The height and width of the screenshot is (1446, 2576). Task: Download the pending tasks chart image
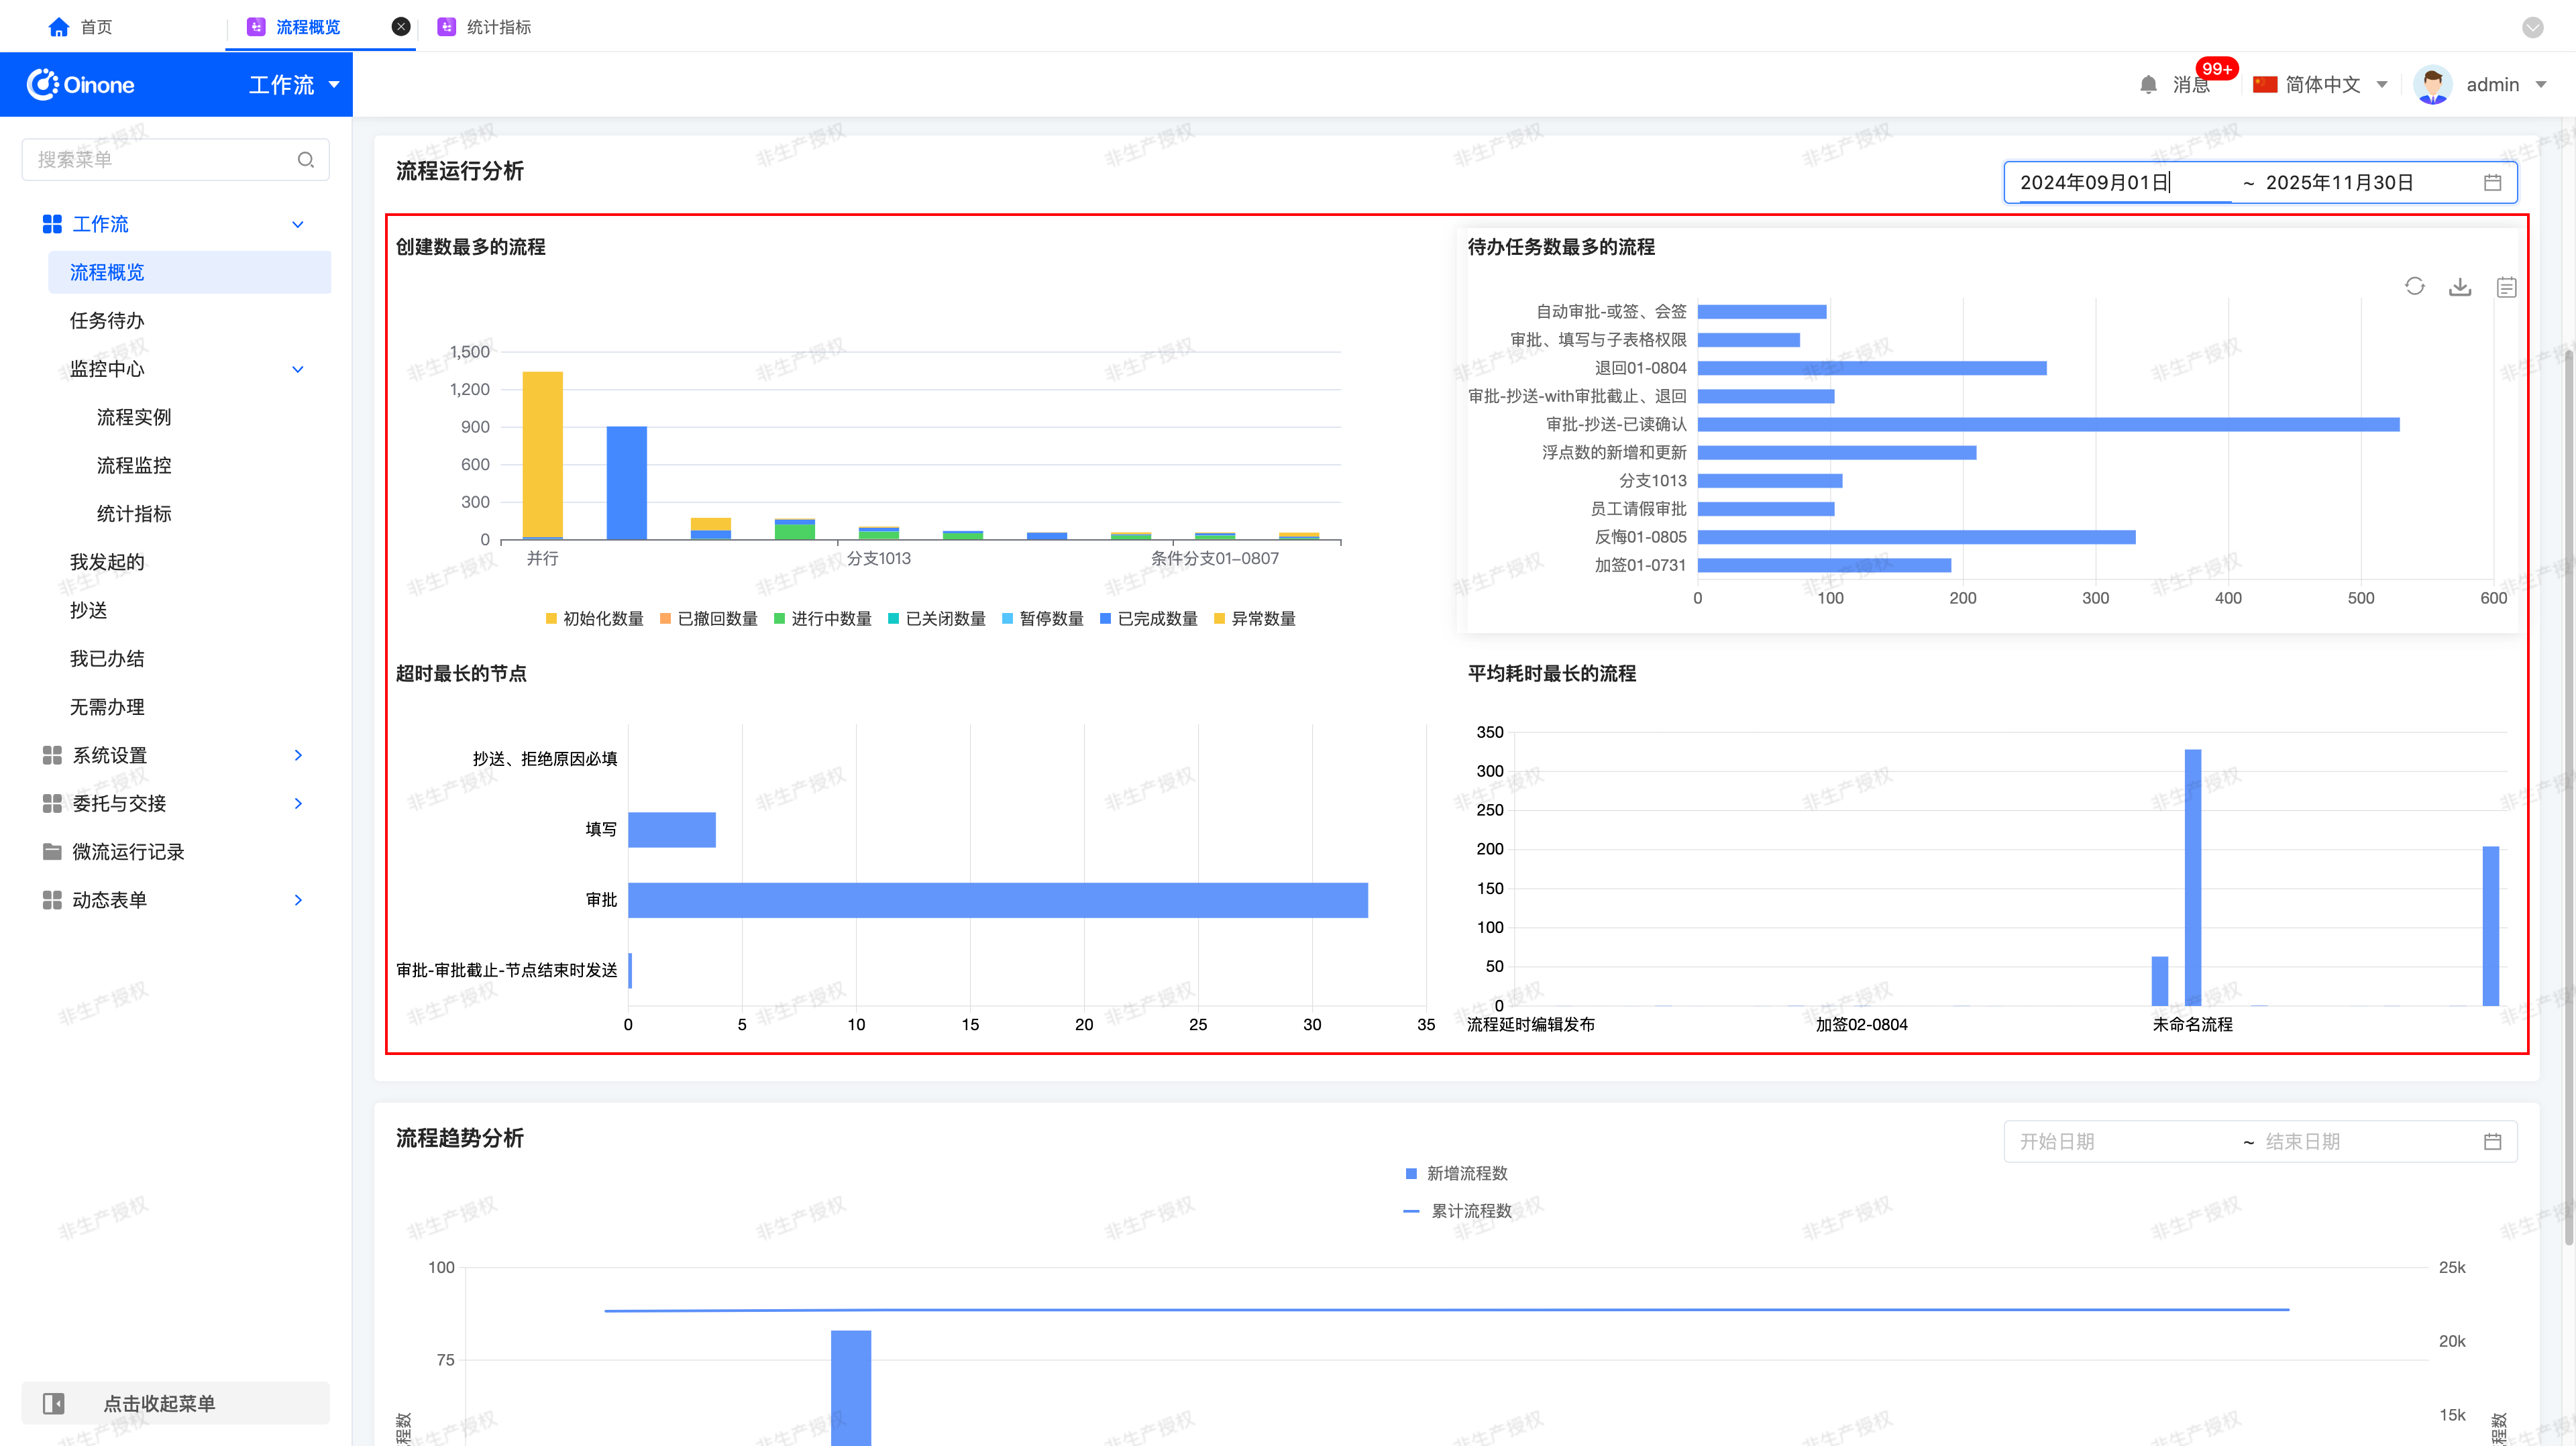pyautogui.click(x=2460, y=287)
